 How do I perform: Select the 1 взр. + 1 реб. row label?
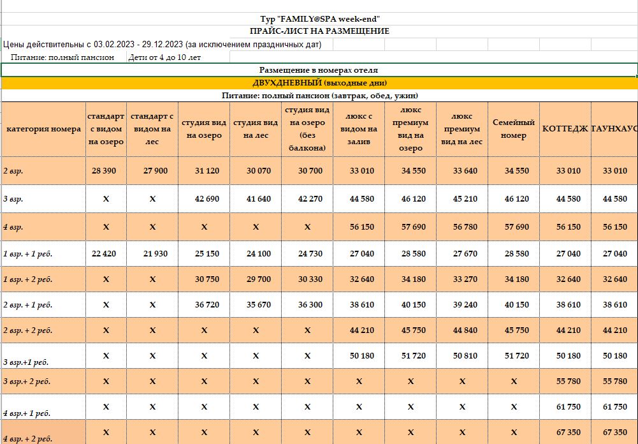click(x=43, y=254)
